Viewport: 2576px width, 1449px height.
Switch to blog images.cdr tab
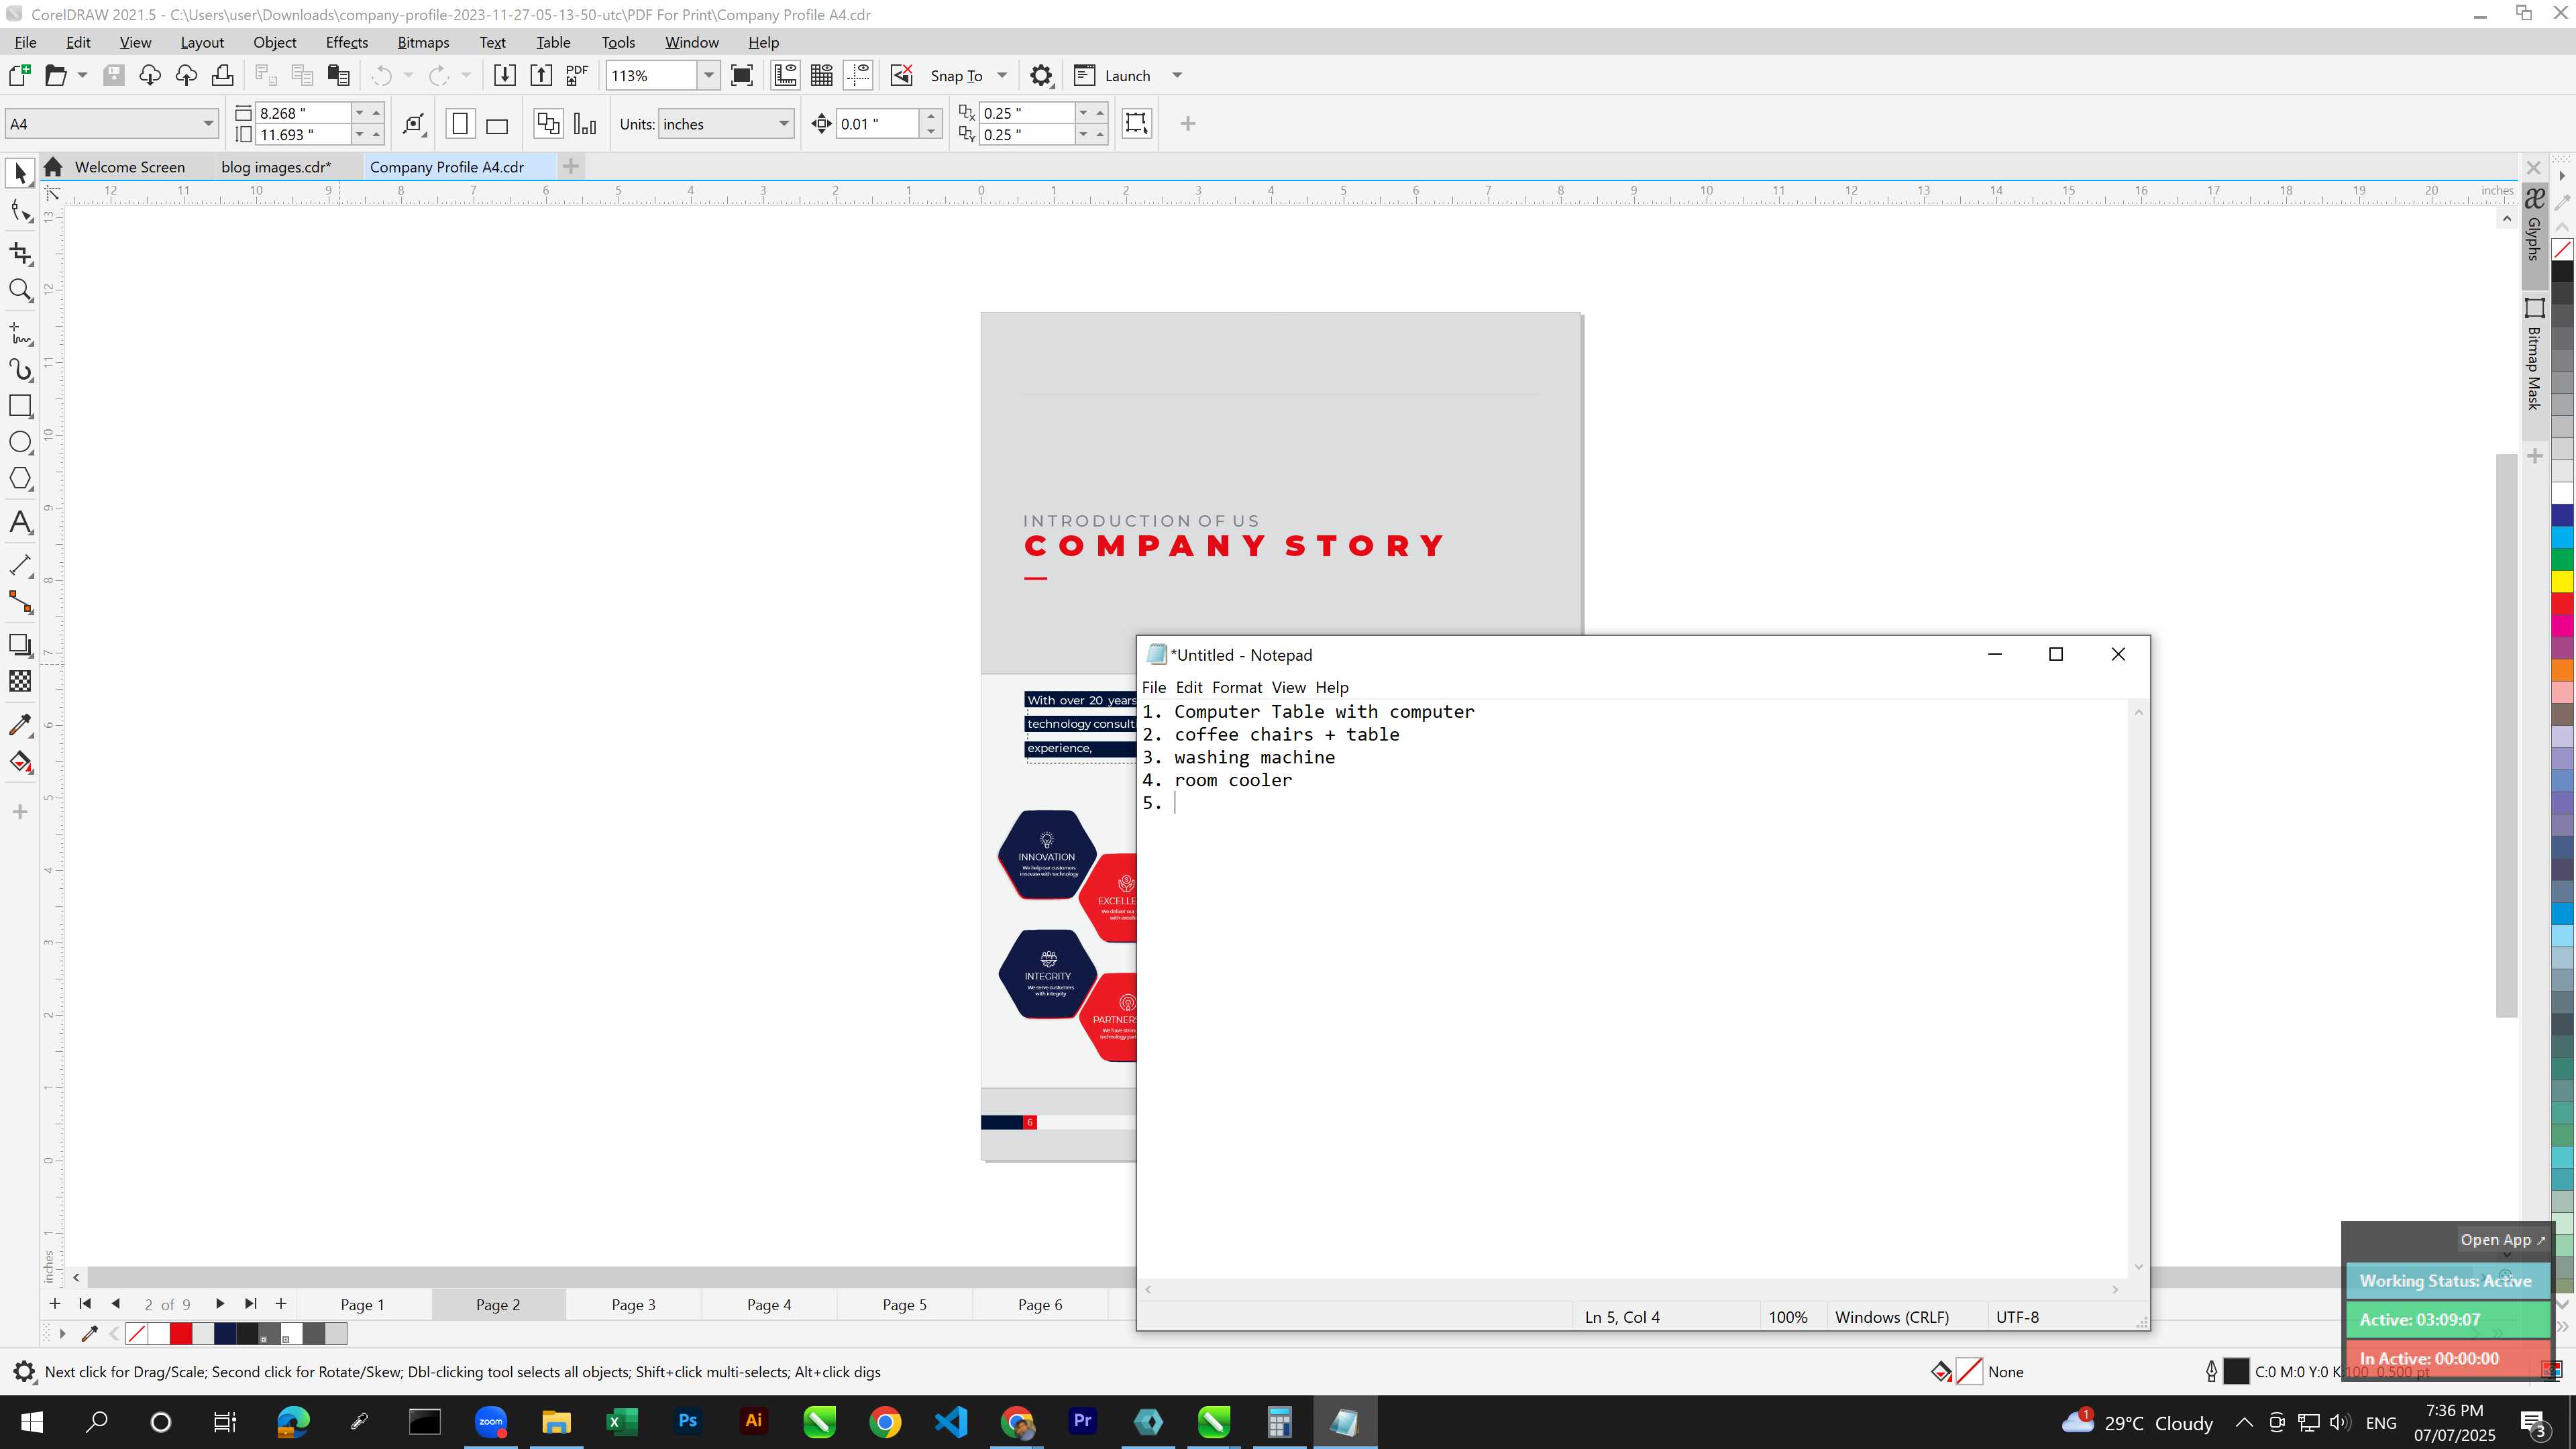276,167
